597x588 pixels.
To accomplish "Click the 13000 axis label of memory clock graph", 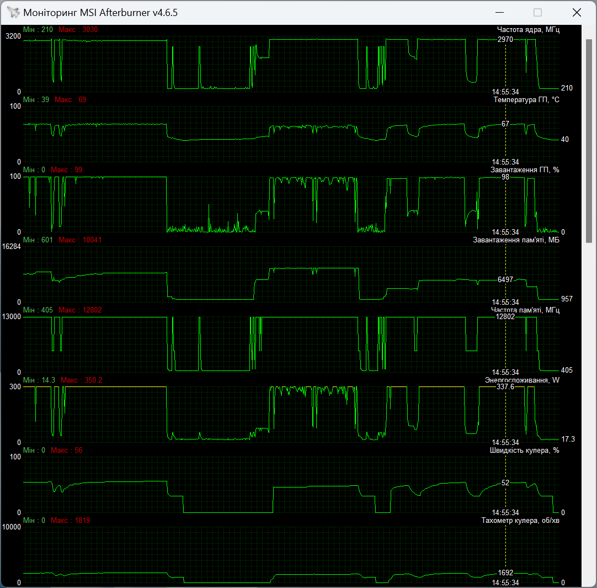I will pyautogui.click(x=12, y=317).
